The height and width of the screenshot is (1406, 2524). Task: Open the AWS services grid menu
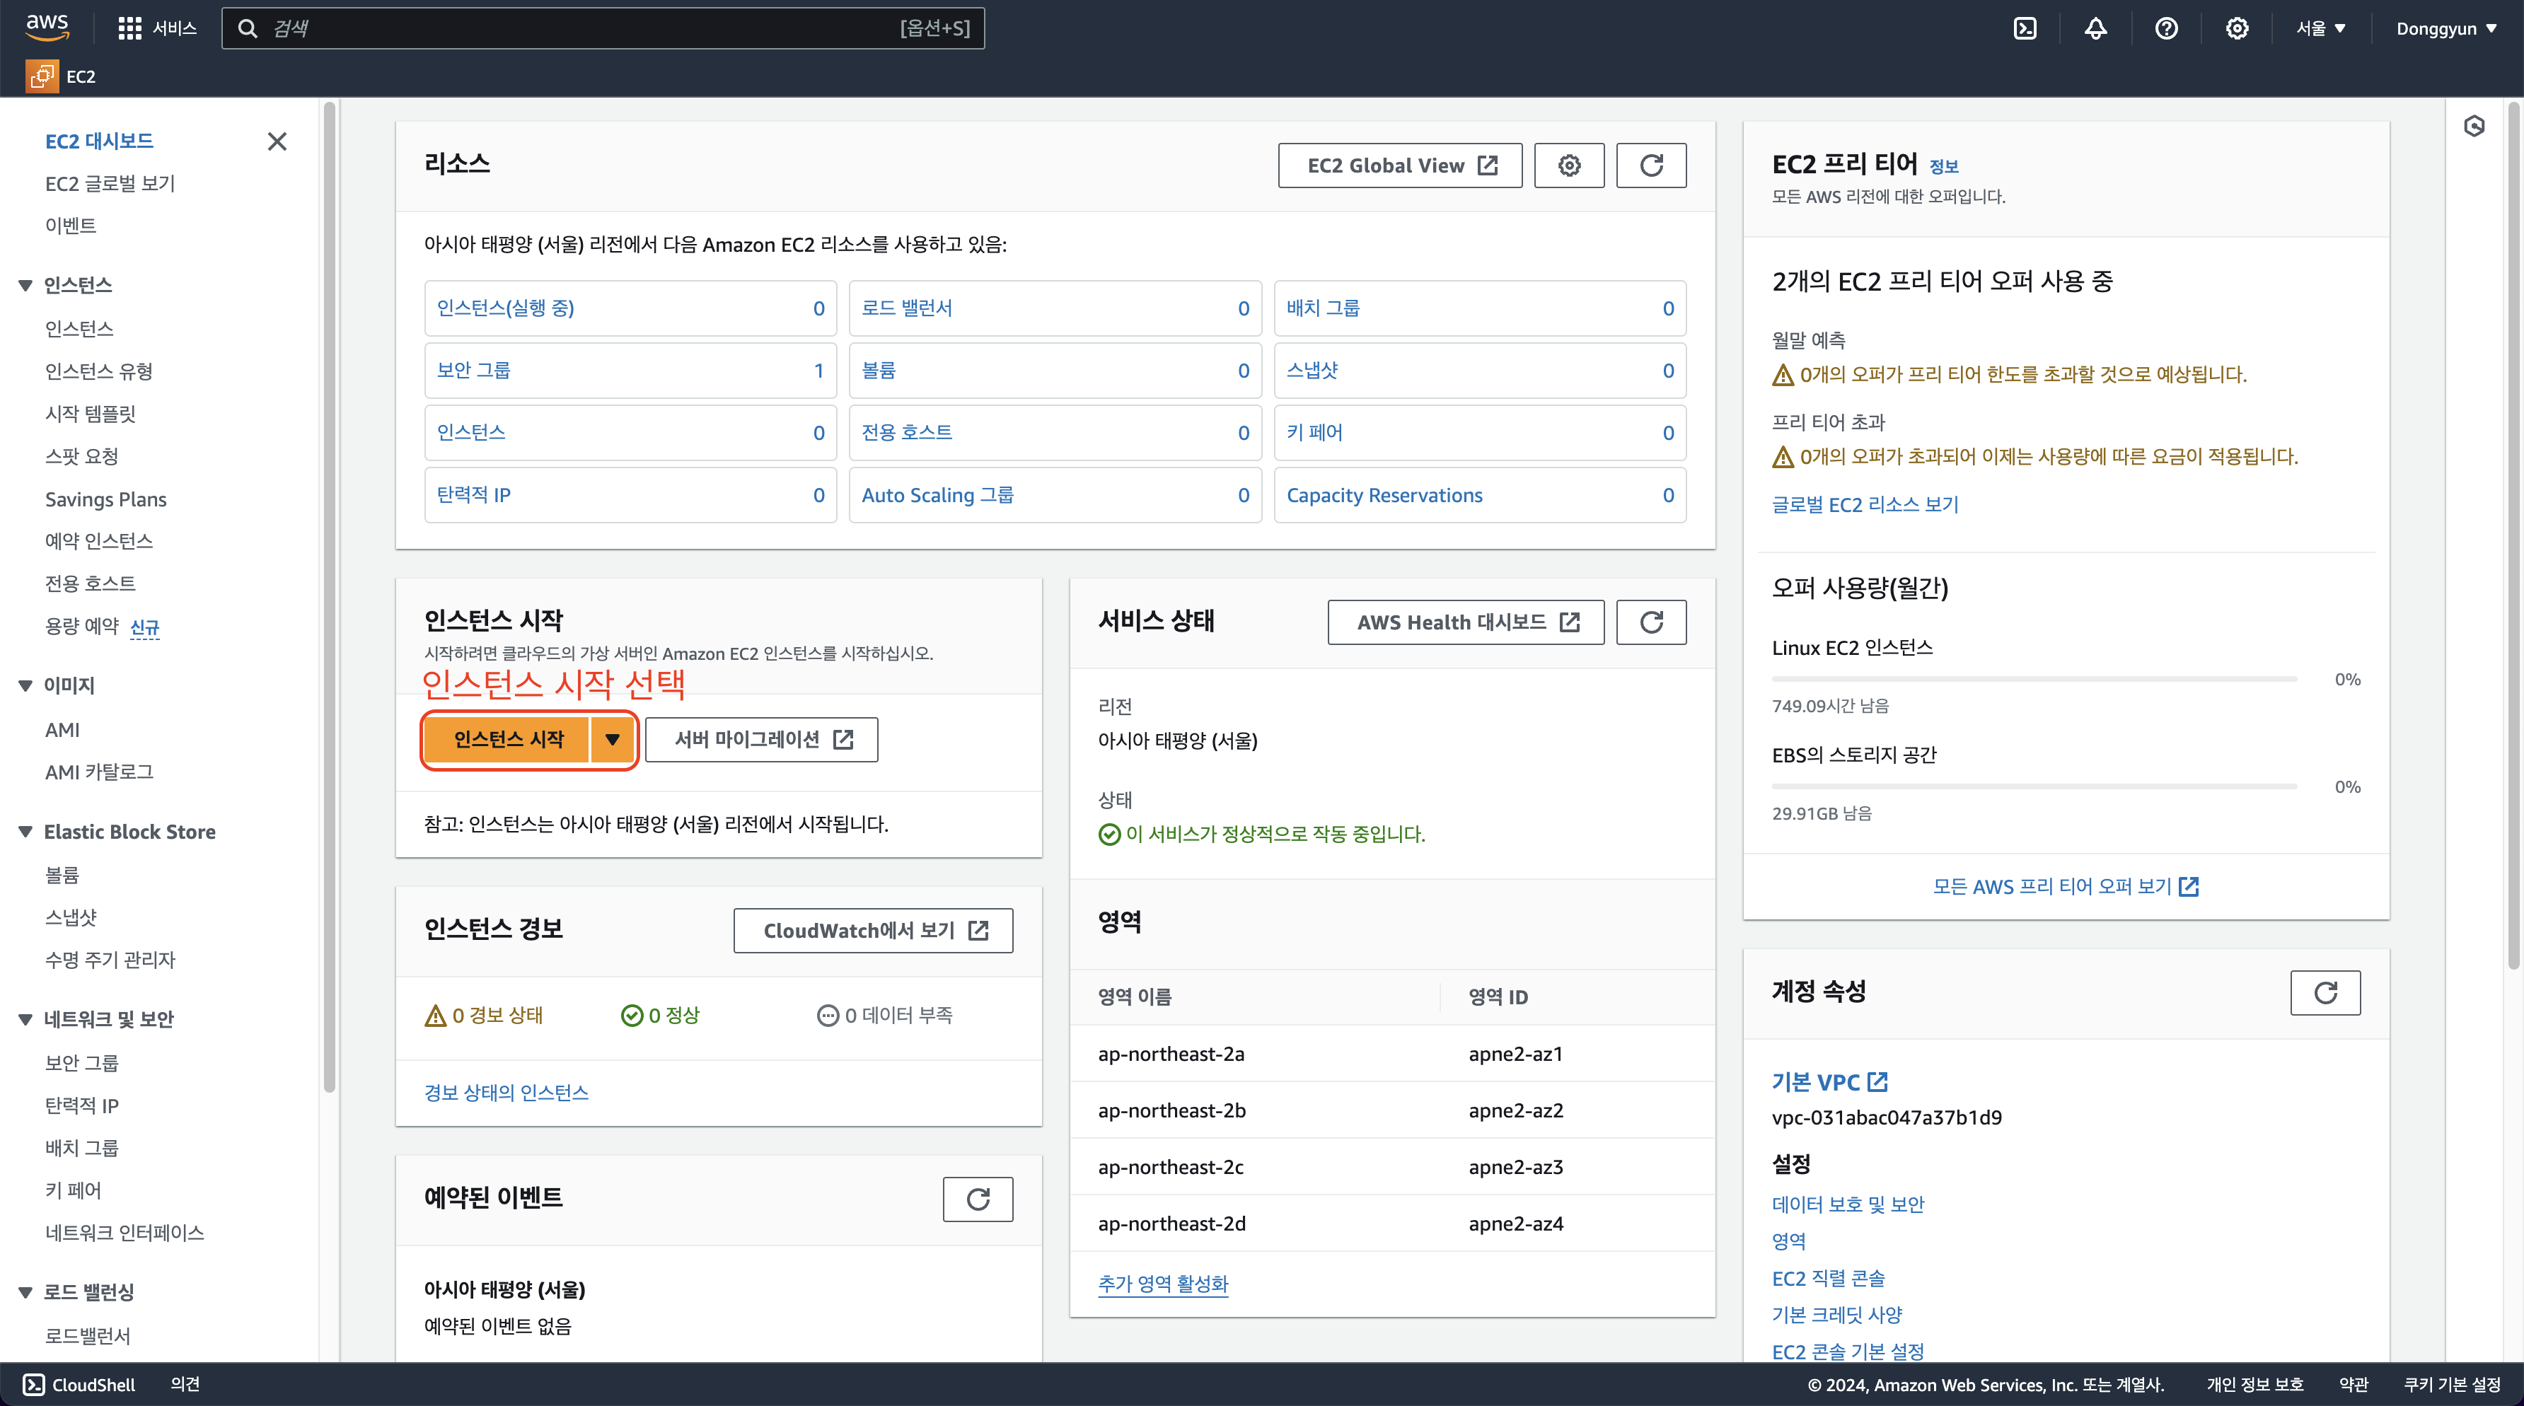[129, 28]
